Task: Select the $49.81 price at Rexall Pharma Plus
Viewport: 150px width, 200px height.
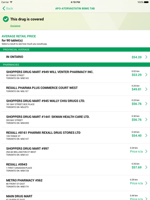Action: [x=136, y=89]
